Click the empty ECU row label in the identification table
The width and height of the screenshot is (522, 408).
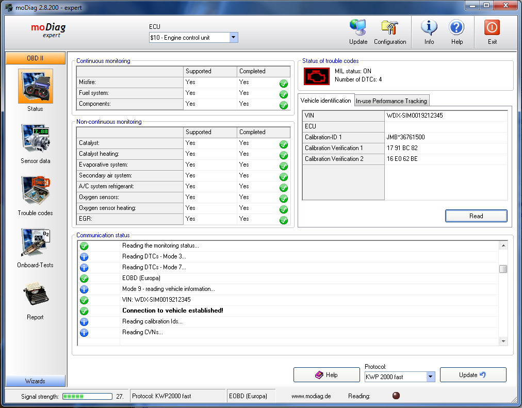(343, 126)
